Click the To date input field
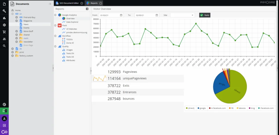 [x=145, y=15]
